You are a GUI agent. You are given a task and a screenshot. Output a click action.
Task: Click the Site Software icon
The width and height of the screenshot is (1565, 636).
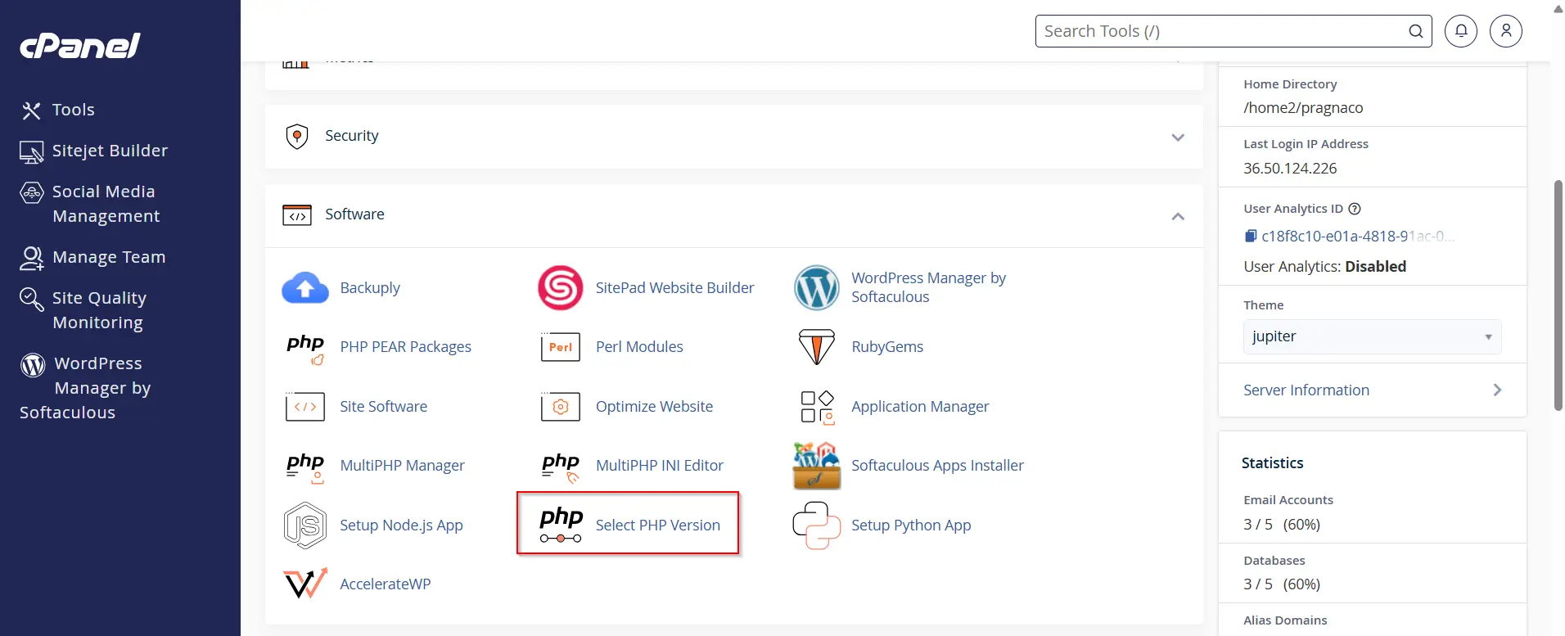pos(305,407)
